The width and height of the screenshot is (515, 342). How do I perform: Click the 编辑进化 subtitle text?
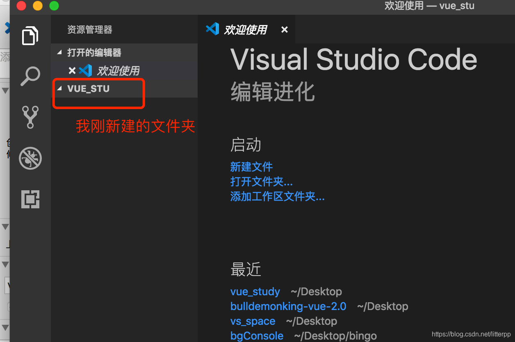coord(273,91)
